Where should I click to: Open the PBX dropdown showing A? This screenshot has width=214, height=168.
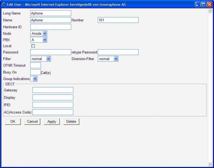point(44,40)
